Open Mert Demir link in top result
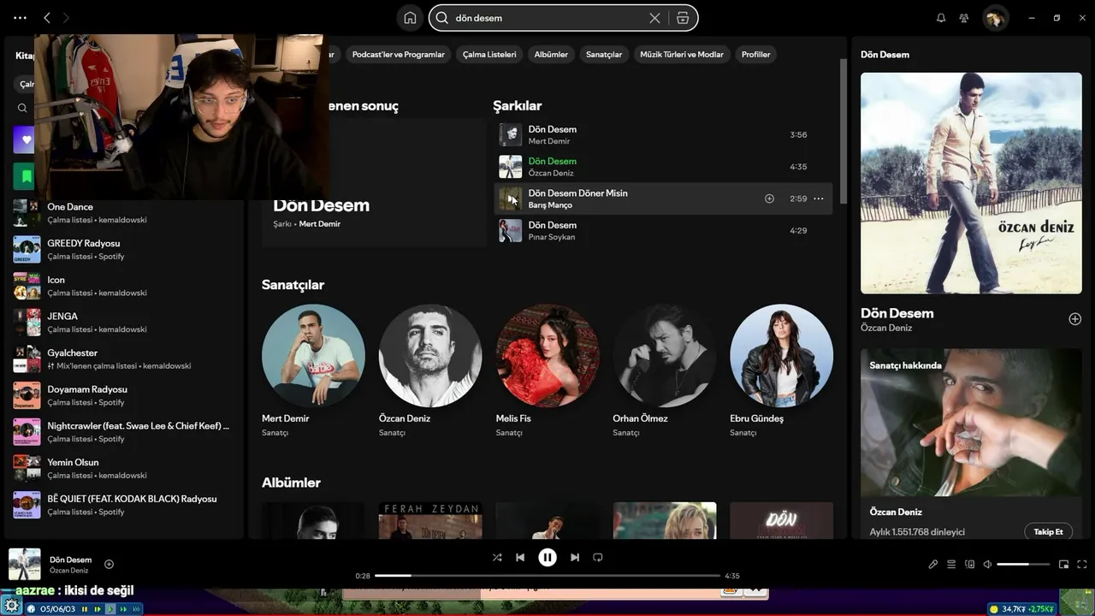Screen dimensions: 1095x616 click(x=320, y=224)
